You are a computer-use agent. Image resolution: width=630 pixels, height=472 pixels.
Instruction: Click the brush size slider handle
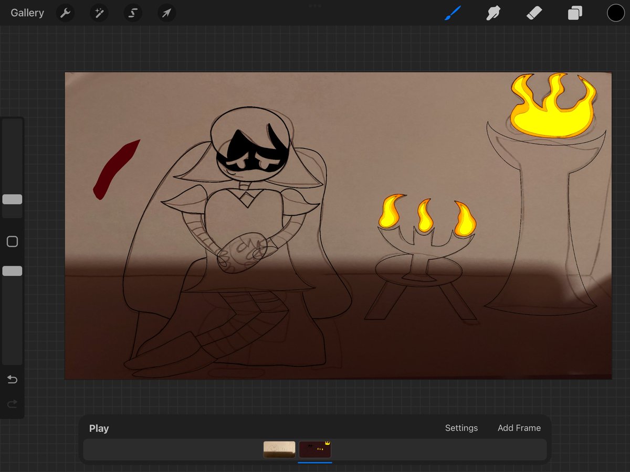coord(12,199)
